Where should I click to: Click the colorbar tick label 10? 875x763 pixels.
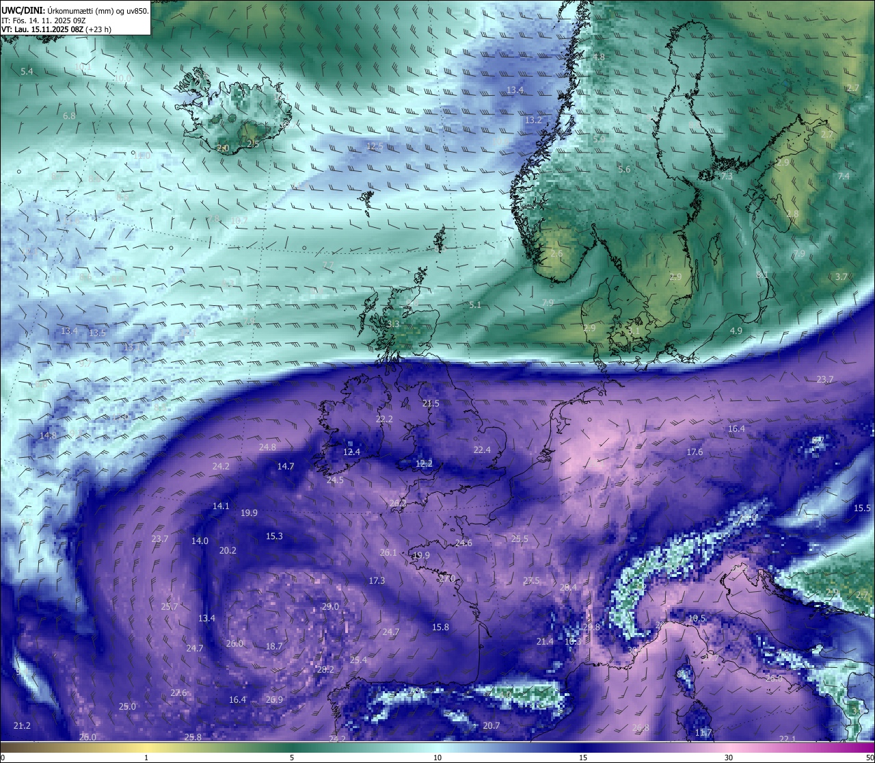point(437,758)
